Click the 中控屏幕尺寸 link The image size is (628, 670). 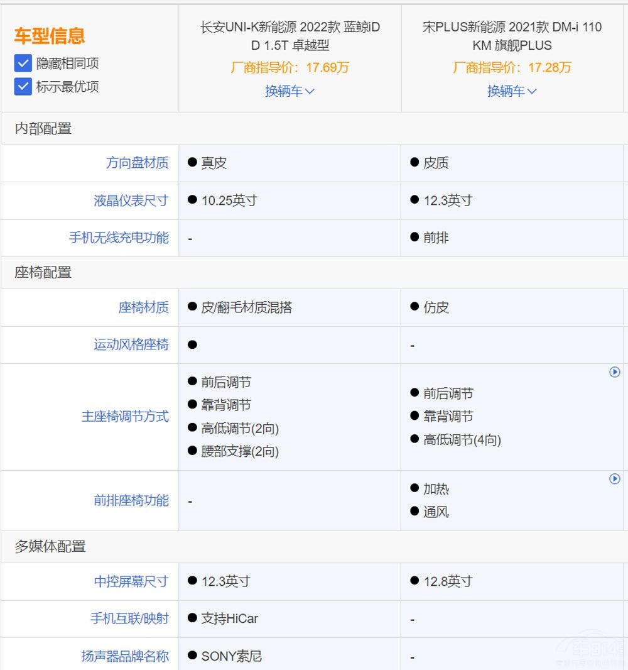click(131, 581)
